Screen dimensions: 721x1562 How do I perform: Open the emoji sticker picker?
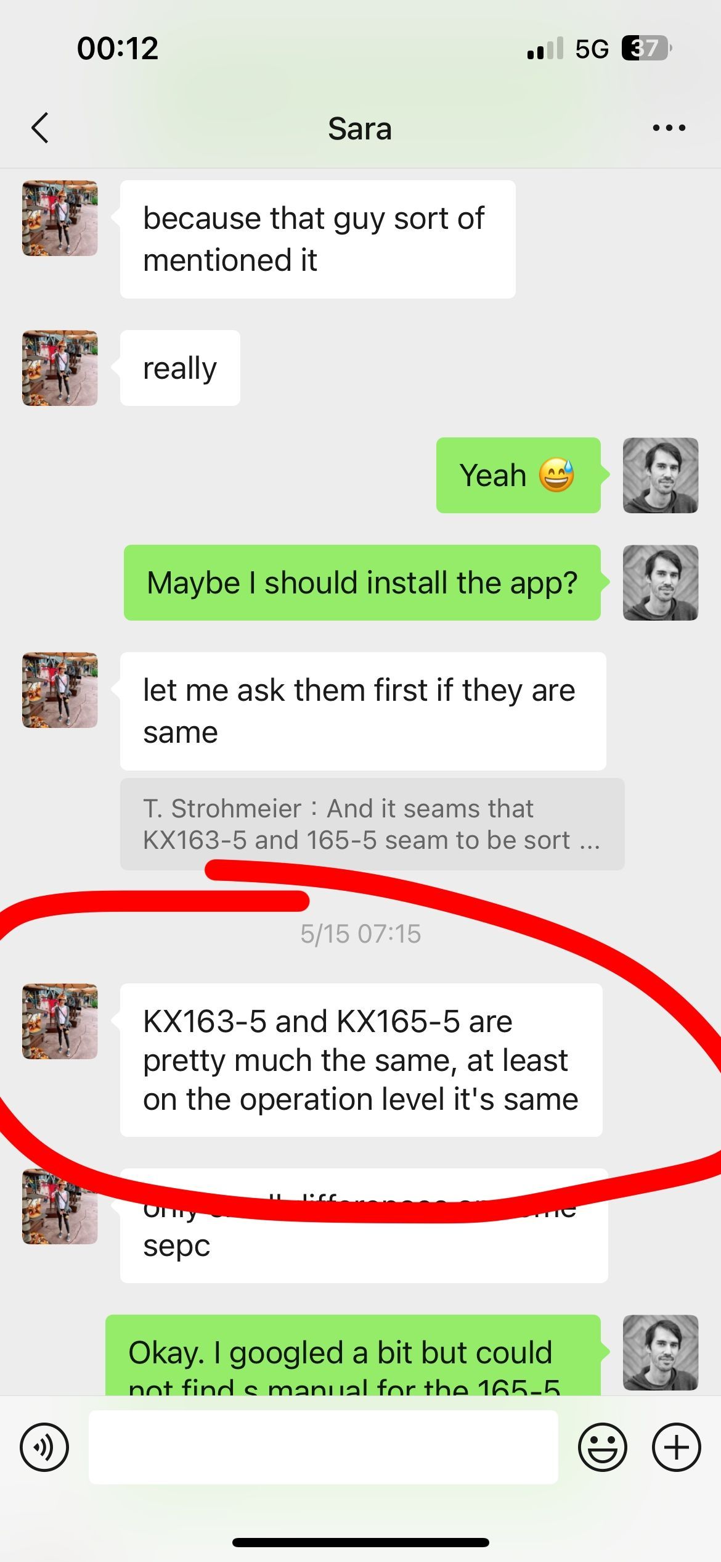603,1447
